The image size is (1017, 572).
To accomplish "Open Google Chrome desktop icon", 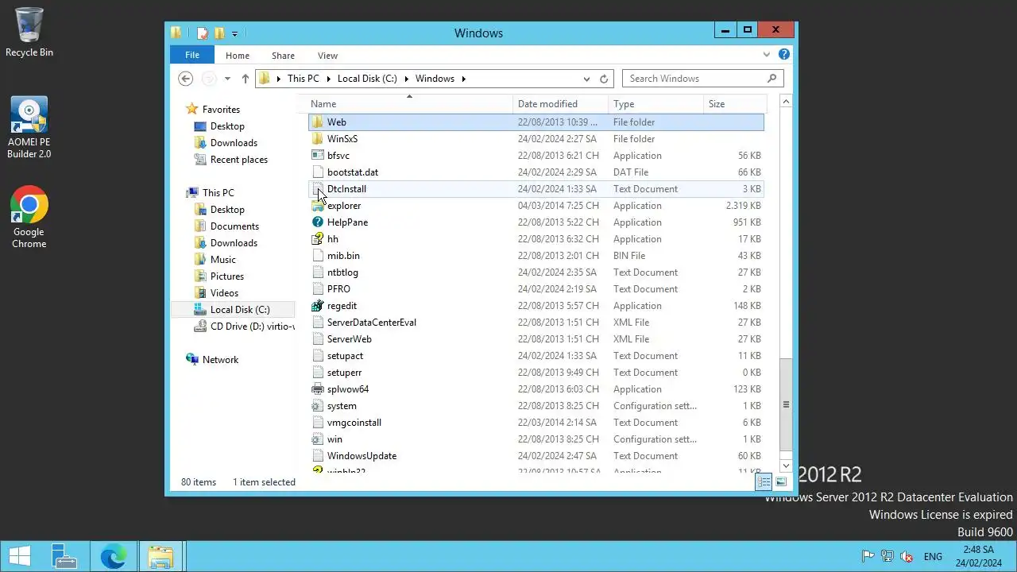I will coord(29,218).
